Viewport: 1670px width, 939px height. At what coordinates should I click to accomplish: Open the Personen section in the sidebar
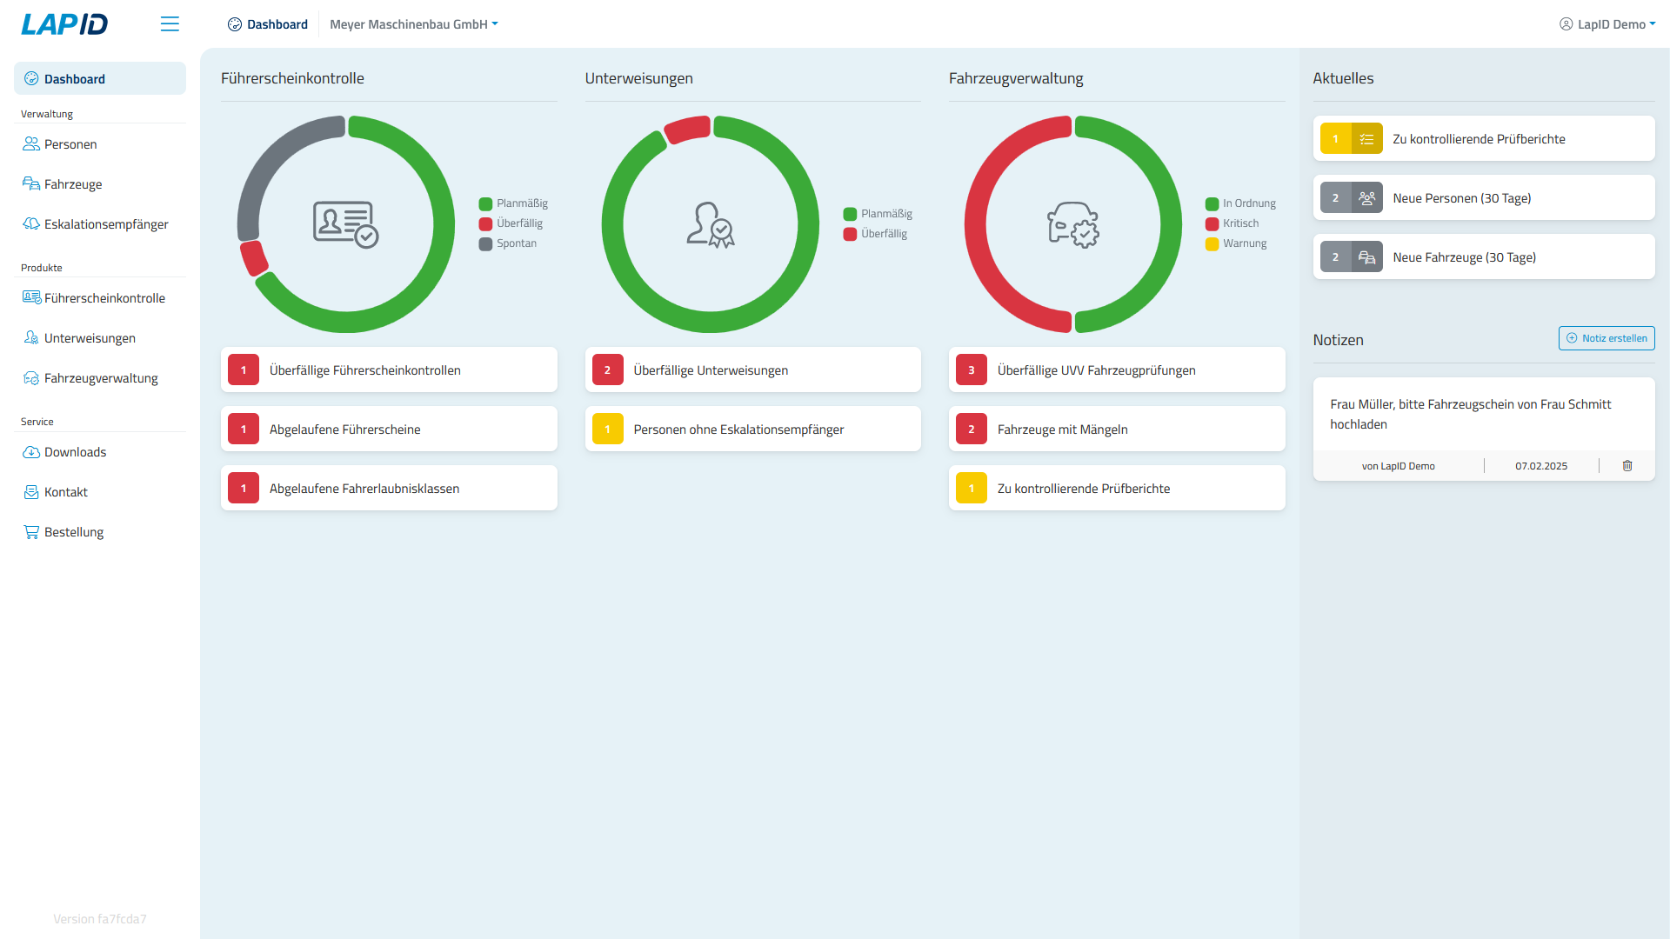click(70, 143)
